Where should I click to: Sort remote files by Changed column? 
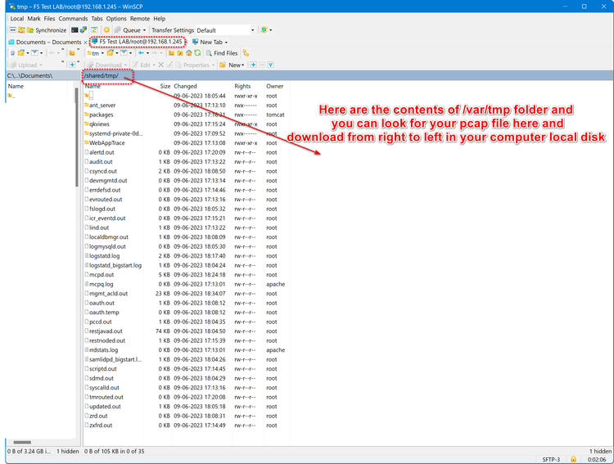[185, 86]
